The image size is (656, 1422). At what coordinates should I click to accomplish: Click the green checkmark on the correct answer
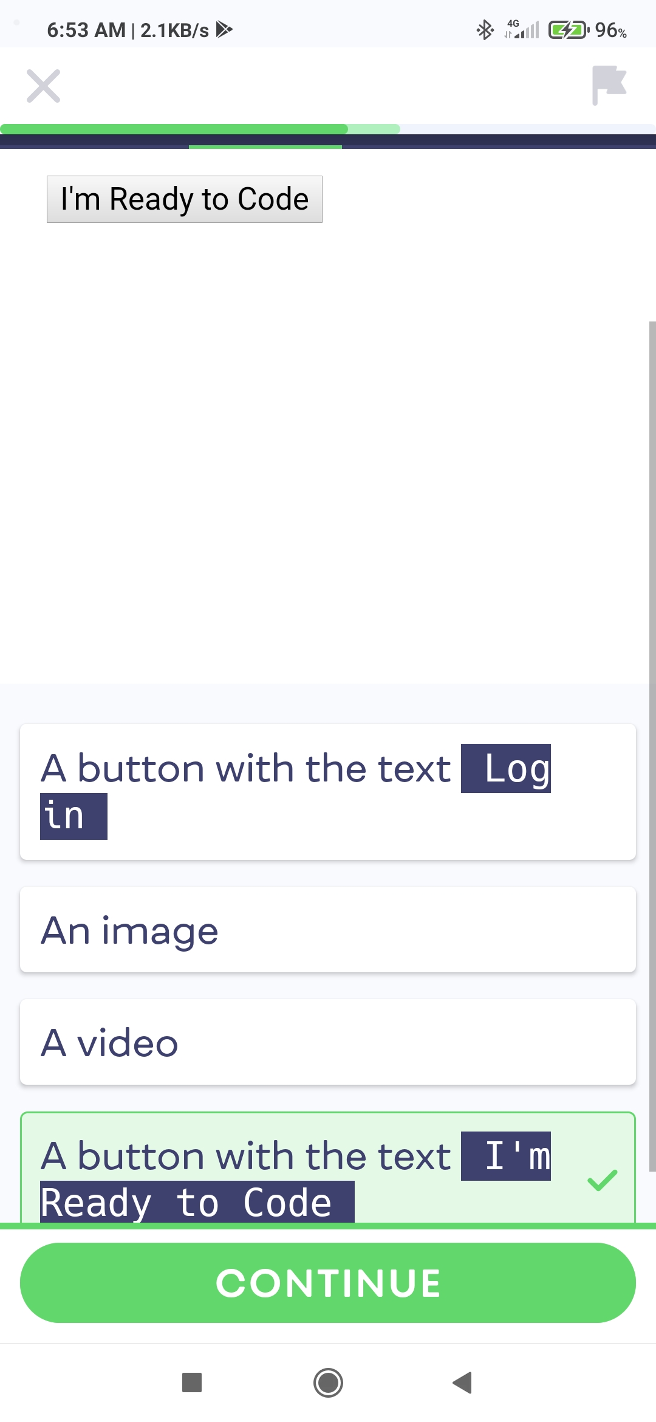602,1180
